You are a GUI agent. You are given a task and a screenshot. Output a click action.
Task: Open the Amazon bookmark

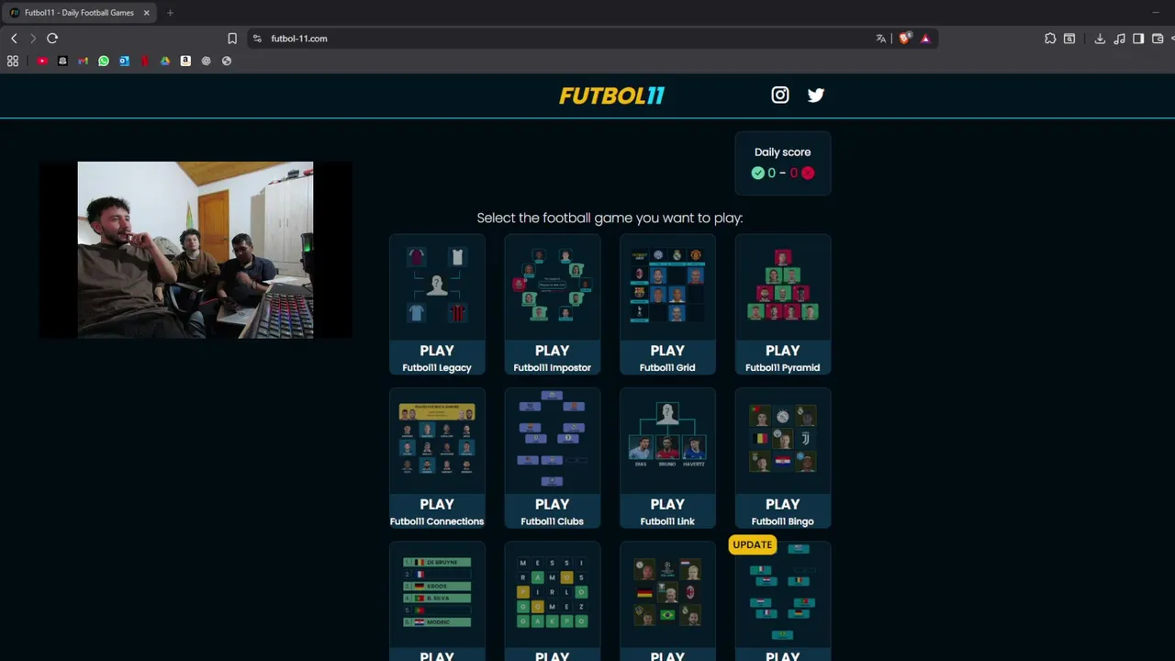click(185, 61)
